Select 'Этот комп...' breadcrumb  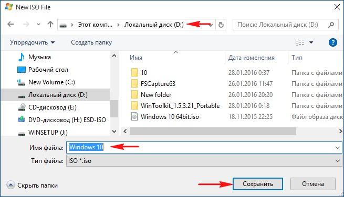click(95, 25)
